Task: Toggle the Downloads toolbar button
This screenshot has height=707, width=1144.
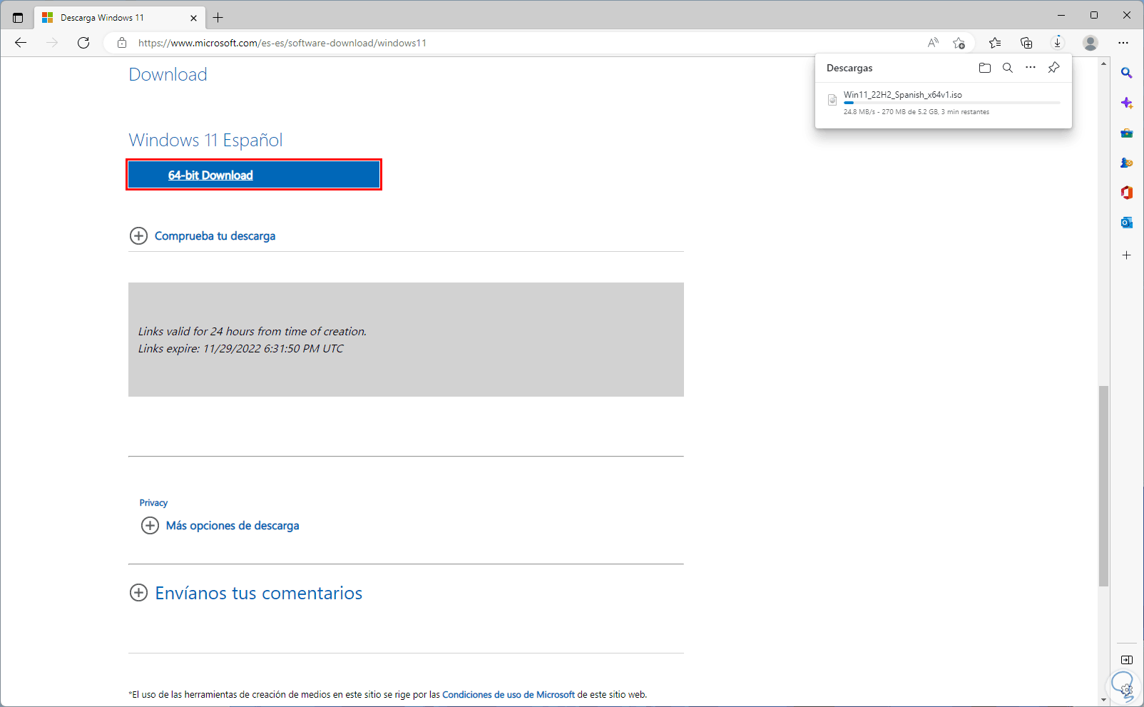Action: (1058, 43)
